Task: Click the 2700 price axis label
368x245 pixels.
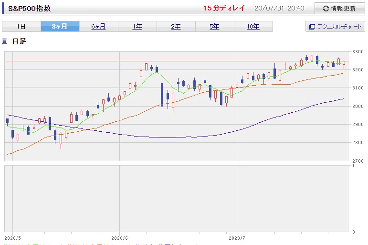Action: (358, 161)
